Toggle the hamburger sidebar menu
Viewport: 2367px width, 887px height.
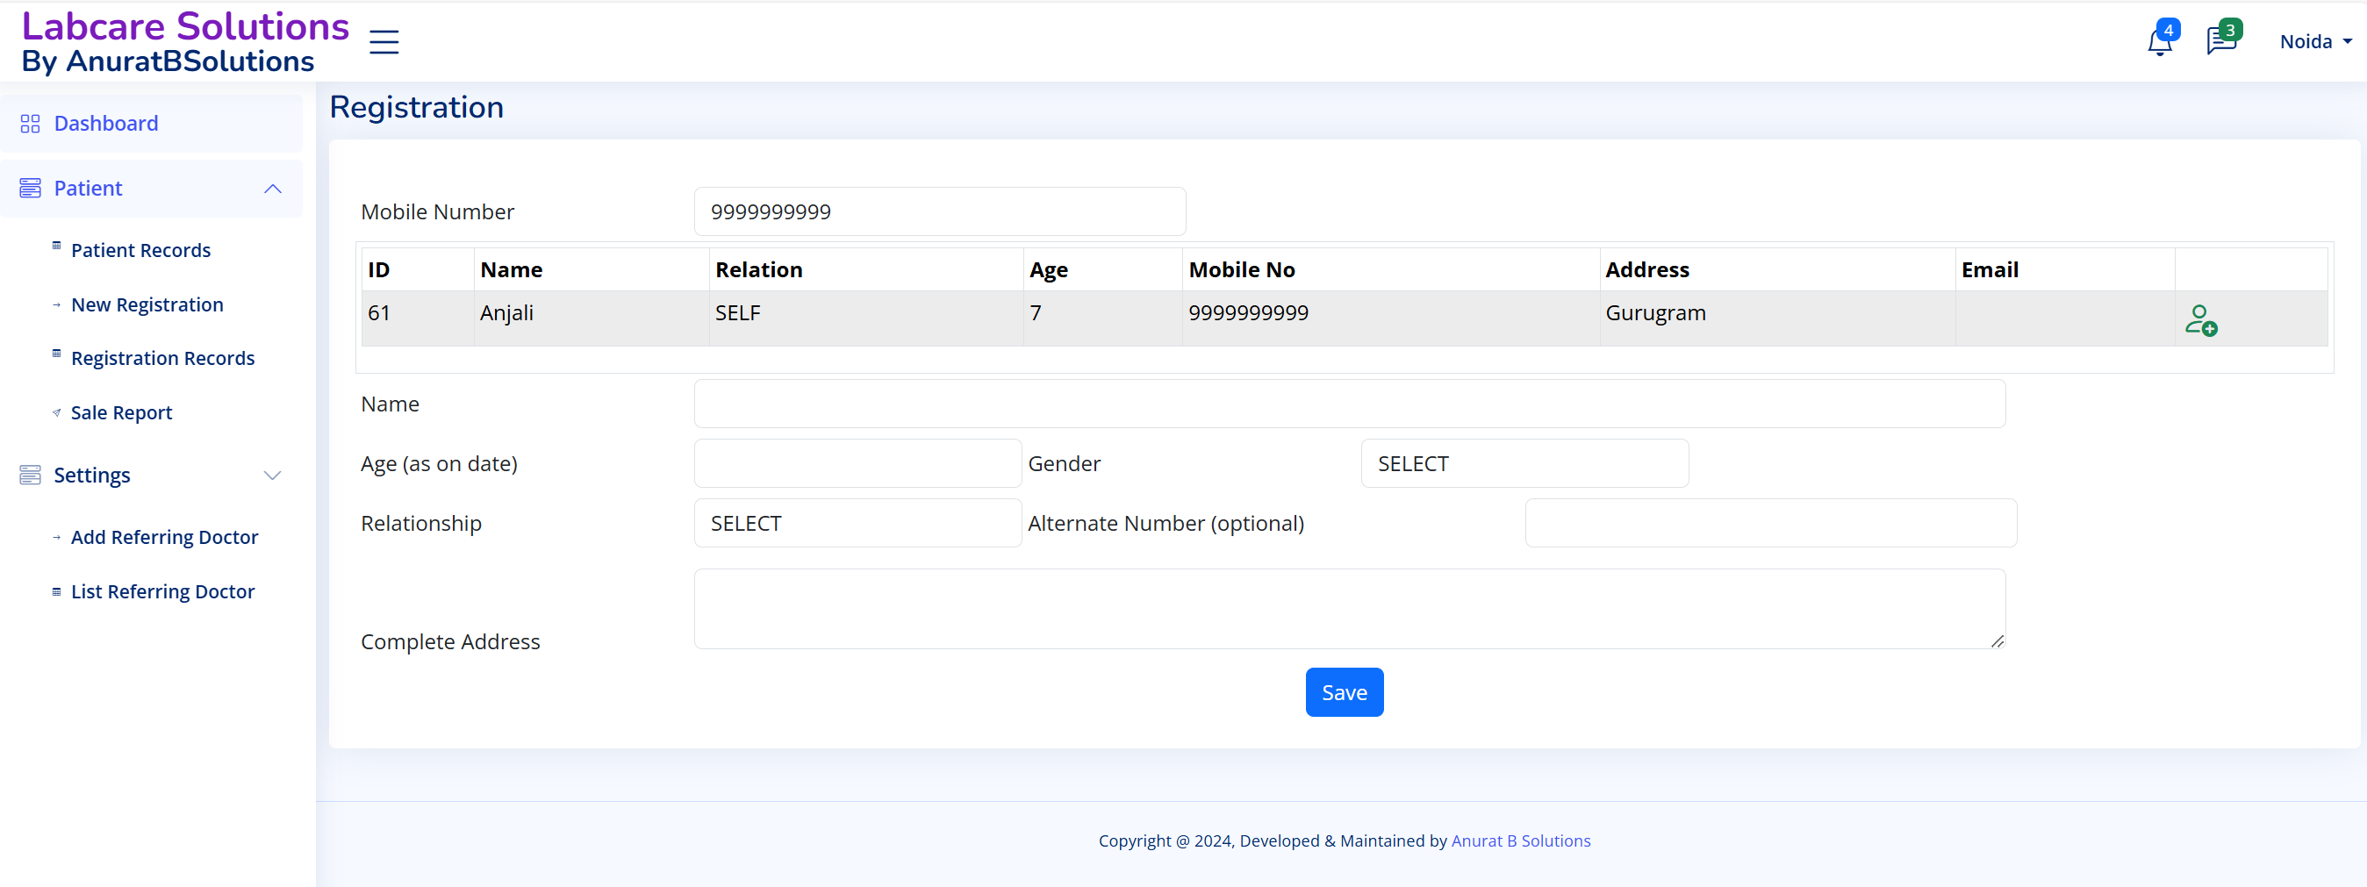(384, 41)
